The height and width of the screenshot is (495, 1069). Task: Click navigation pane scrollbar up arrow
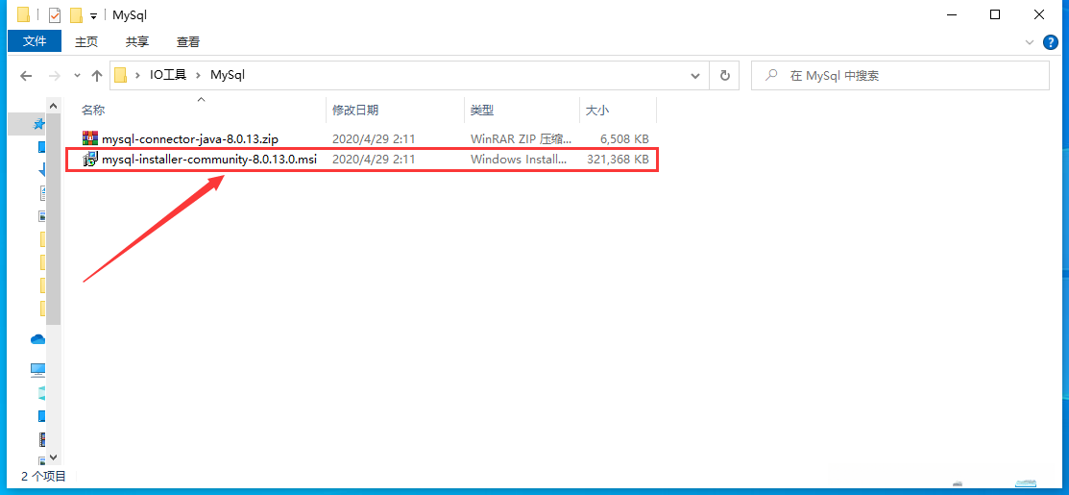[54, 106]
